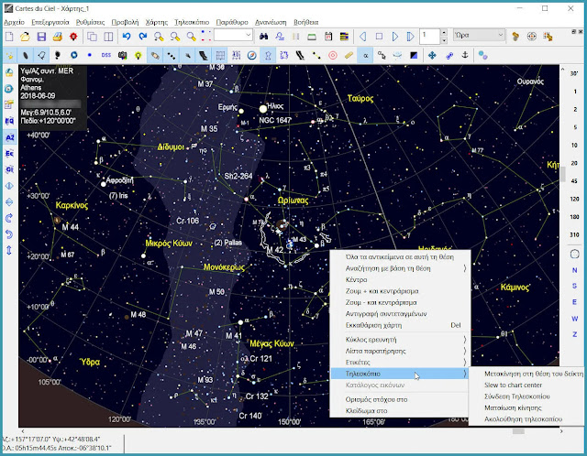Zoom out with the minus magnifier icon
Screen dimensions: 587x456
point(175,37)
